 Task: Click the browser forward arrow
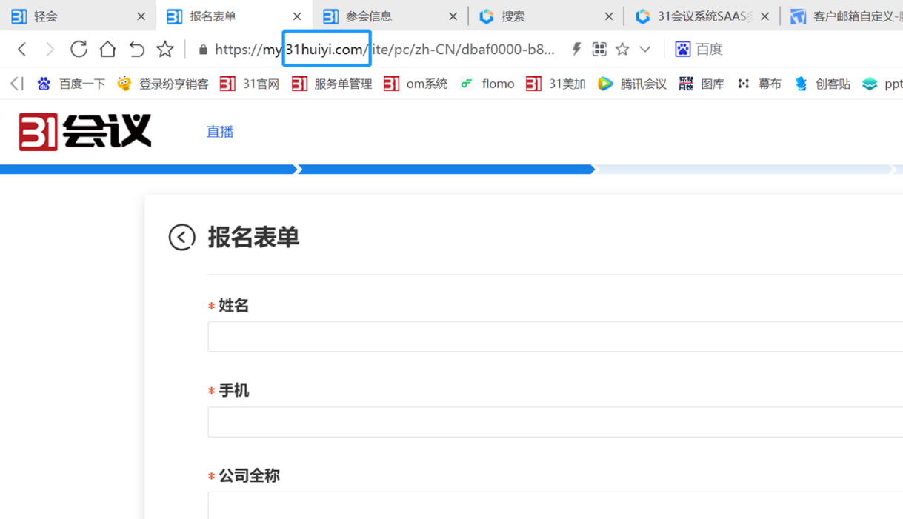50,50
